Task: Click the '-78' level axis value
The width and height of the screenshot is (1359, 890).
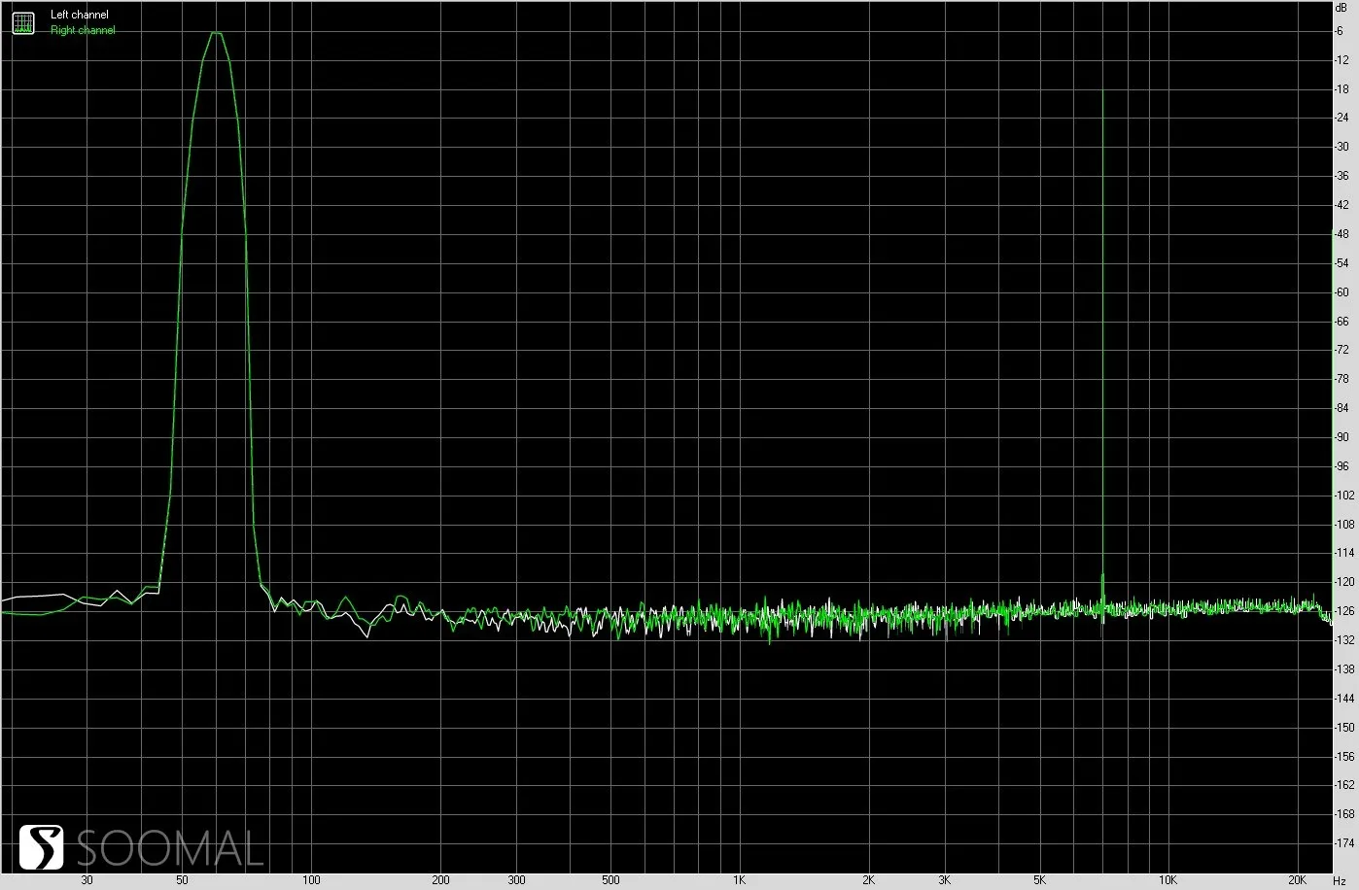Action: 1342,379
